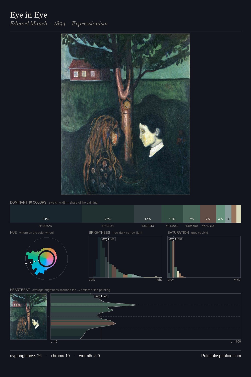Choose the brown 7% swatch #624D46
The height and width of the screenshot is (377, 251).
(x=208, y=214)
